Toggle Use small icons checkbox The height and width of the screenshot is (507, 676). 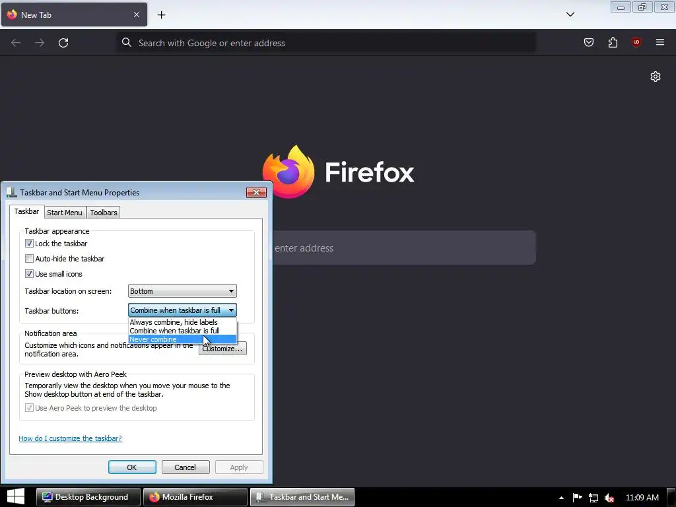click(x=29, y=274)
